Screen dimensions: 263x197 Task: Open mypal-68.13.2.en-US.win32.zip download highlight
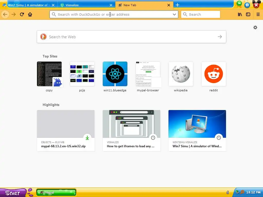tap(66, 131)
